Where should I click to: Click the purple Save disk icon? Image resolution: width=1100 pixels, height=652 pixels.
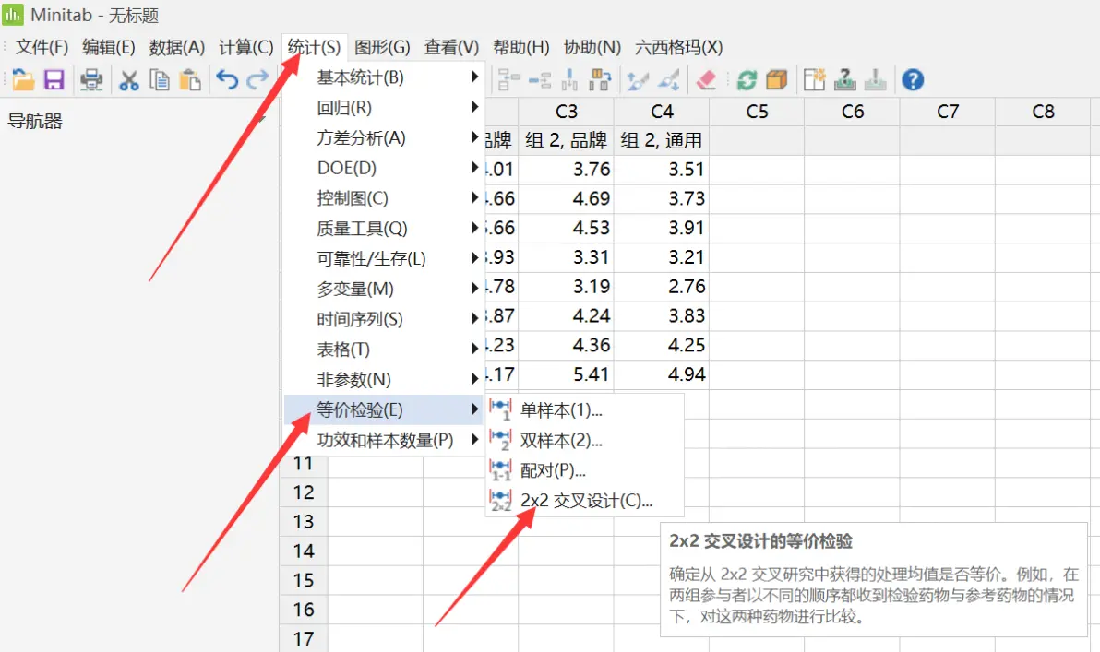pyautogui.click(x=54, y=80)
